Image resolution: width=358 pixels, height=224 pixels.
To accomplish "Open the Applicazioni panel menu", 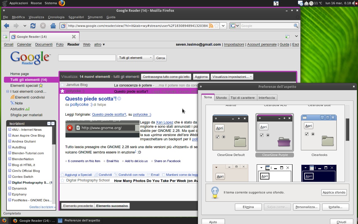I will 18,3.
